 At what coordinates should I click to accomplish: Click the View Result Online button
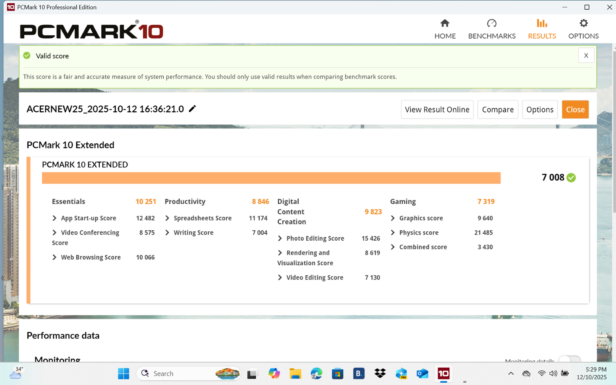[x=437, y=110]
